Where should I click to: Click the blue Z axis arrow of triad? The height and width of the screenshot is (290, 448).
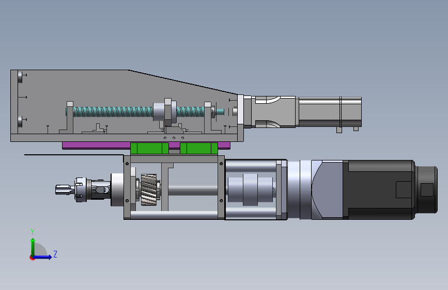tap(43, 257)
